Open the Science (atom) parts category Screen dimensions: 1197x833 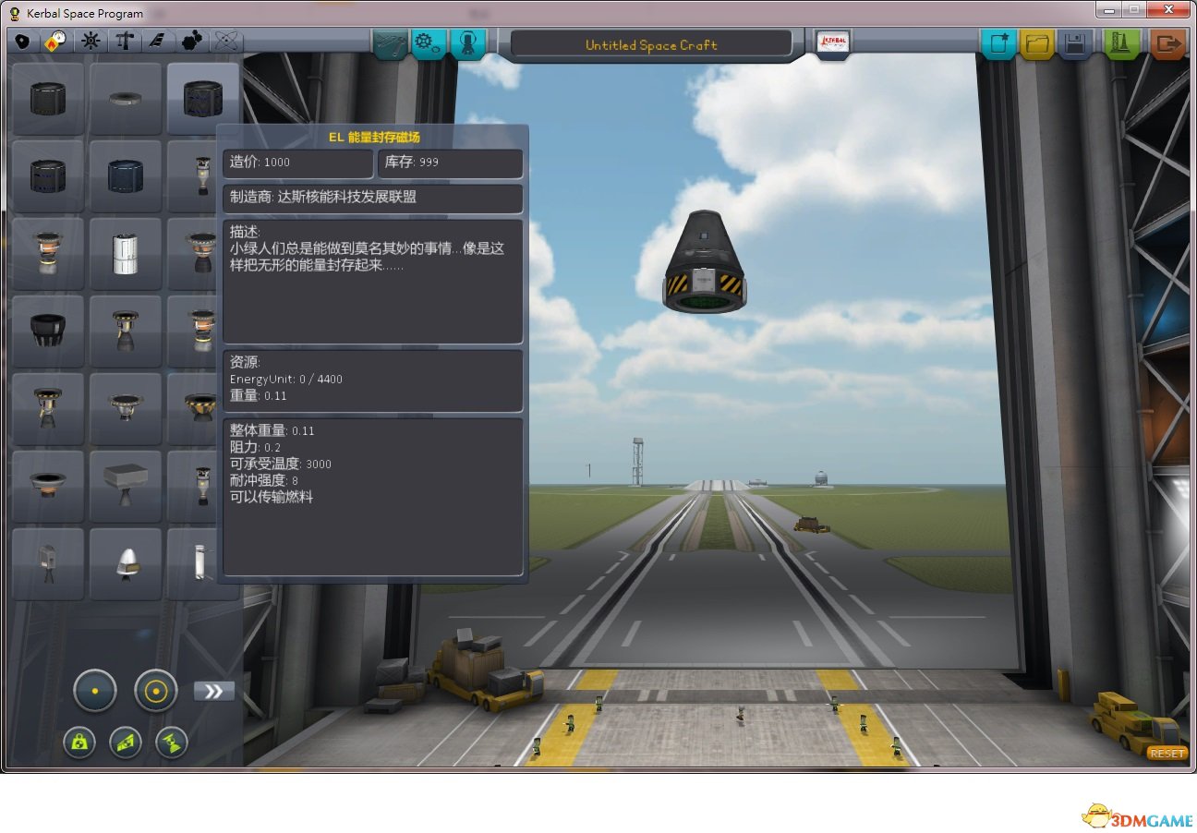pos(226,42)
